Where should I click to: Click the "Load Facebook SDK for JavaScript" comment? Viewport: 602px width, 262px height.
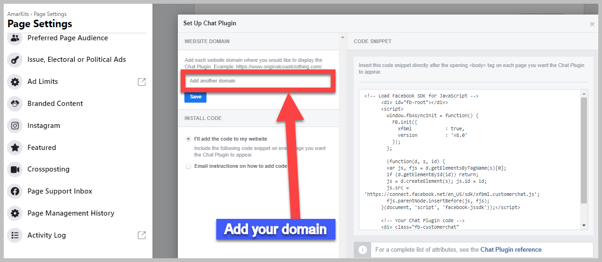click(421, 96)
